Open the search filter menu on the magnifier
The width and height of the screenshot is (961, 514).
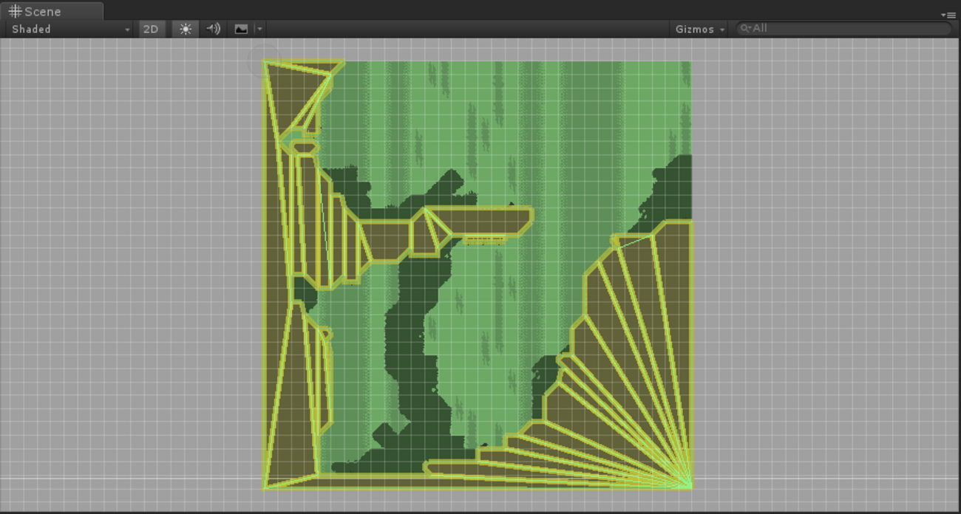[744, 29]
